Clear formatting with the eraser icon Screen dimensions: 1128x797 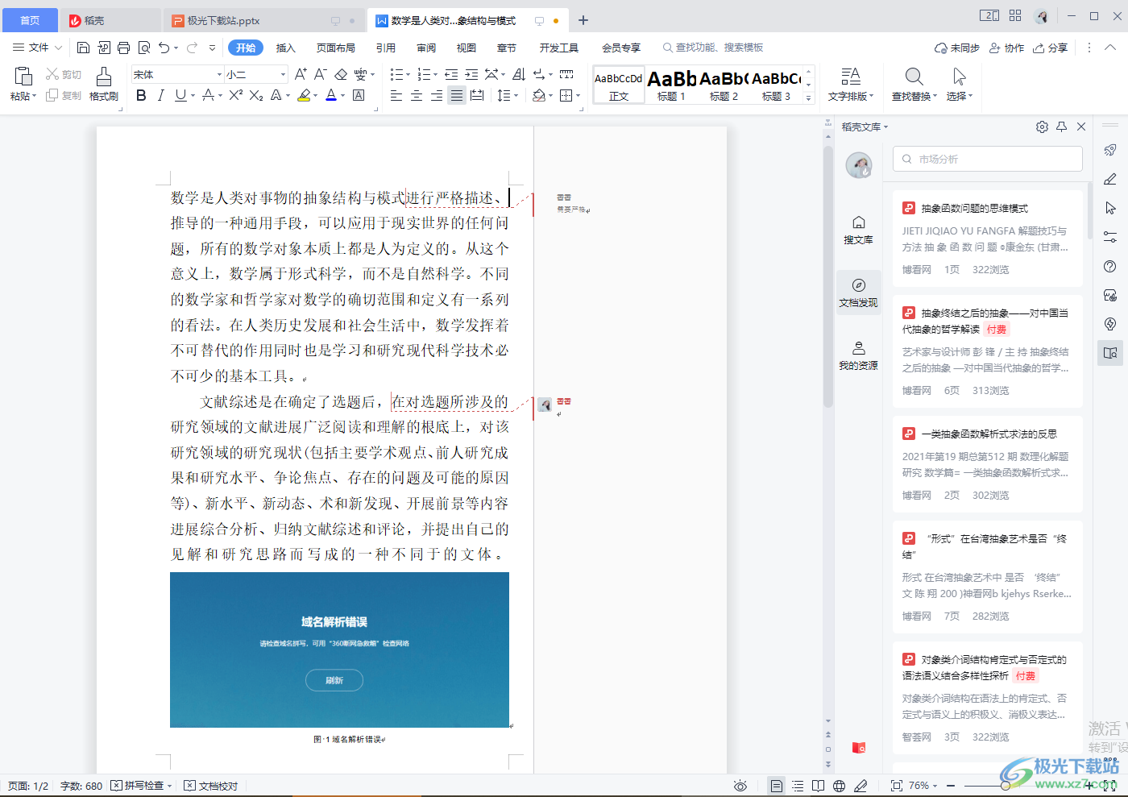[x=341, y=74]
